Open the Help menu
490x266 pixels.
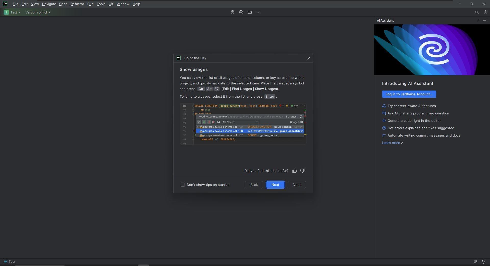tap(136, 4)
